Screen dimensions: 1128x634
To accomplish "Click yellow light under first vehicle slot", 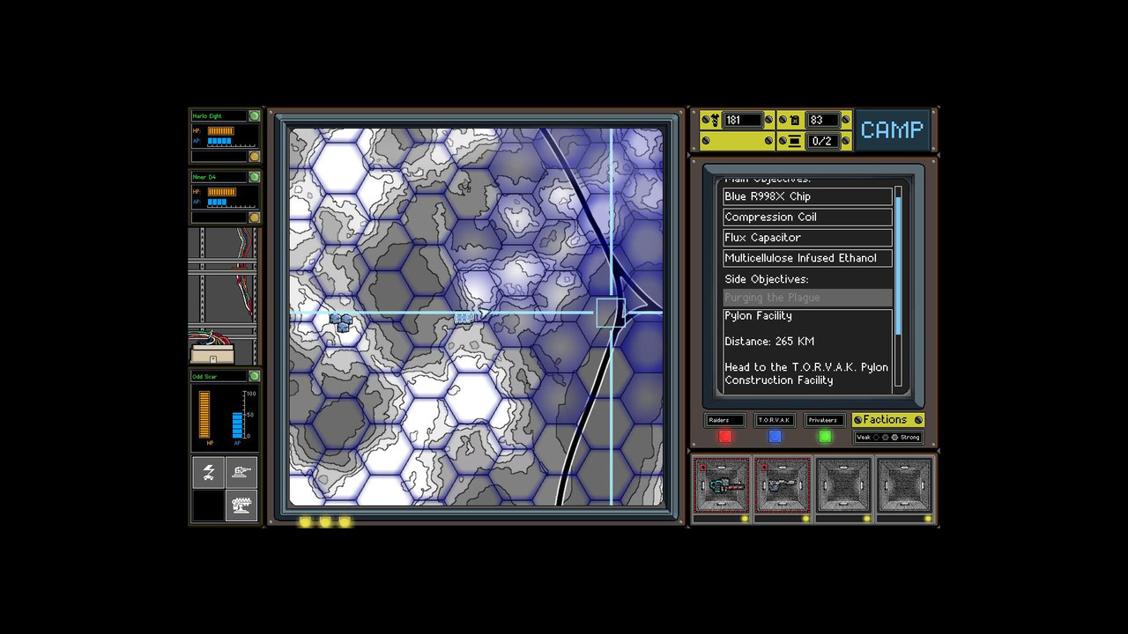I will click(x=745, y=520).
